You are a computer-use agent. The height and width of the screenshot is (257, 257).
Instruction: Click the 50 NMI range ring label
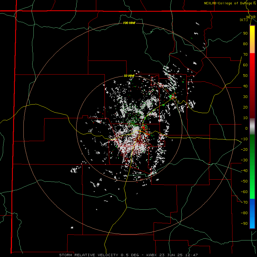[129, 76]
